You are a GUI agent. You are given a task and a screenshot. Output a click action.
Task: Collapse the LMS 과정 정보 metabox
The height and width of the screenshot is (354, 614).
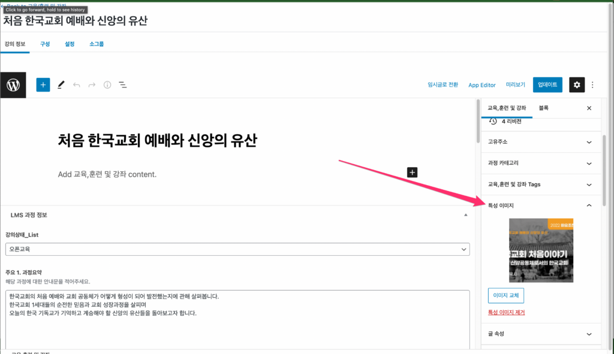pos(465,215)
